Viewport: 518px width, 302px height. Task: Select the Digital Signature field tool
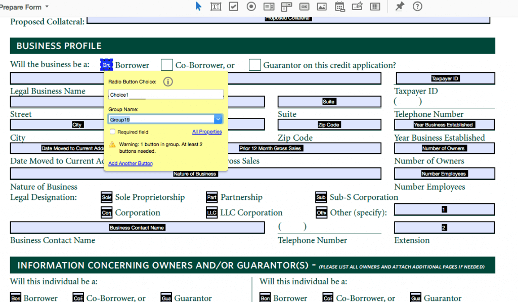pos(357,7)
